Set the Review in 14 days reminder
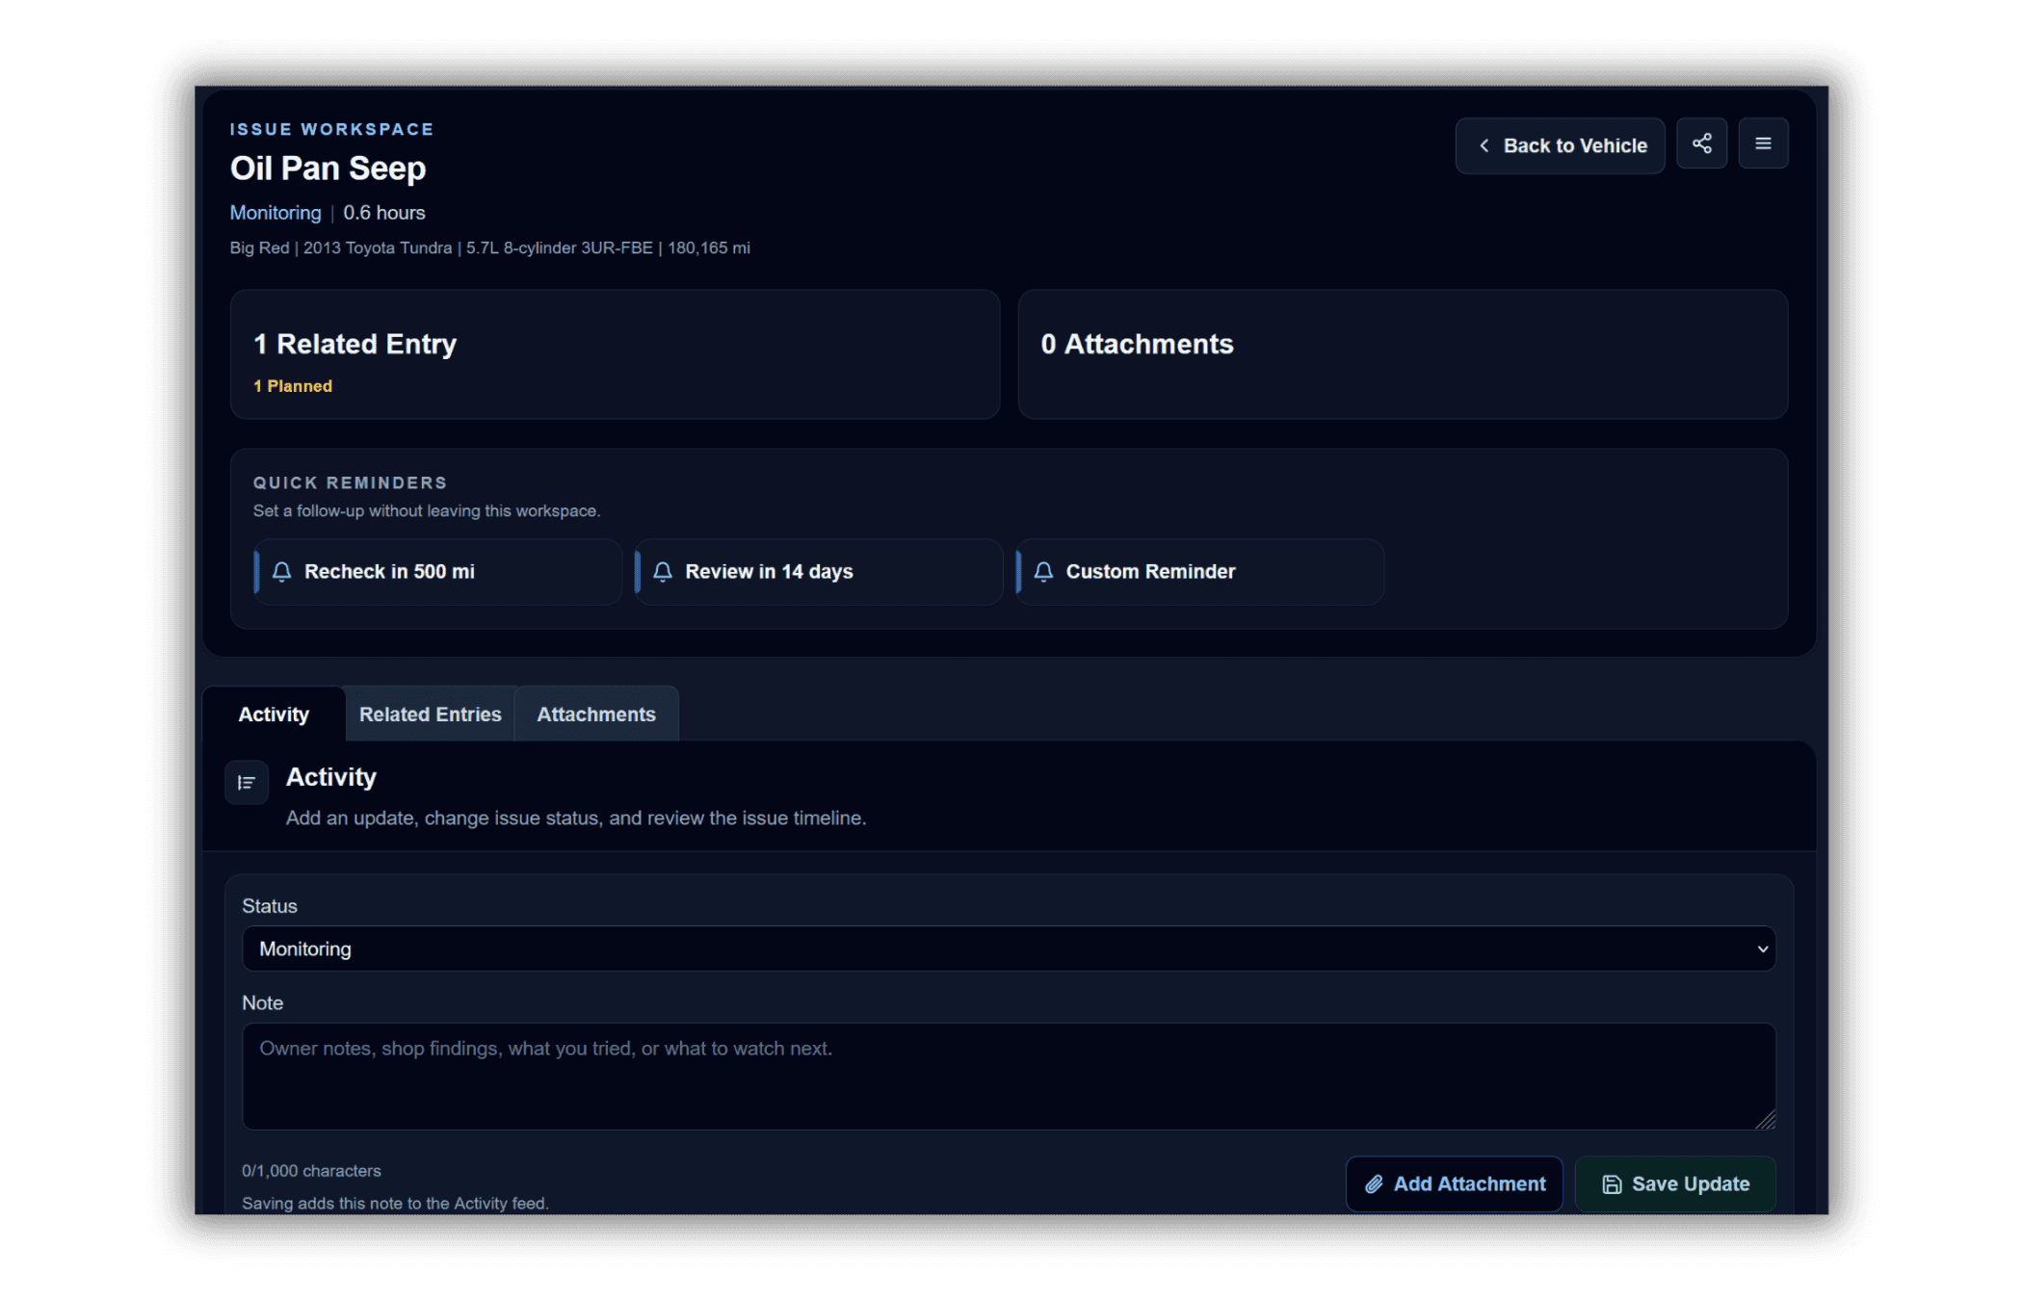 click(818, 571)
